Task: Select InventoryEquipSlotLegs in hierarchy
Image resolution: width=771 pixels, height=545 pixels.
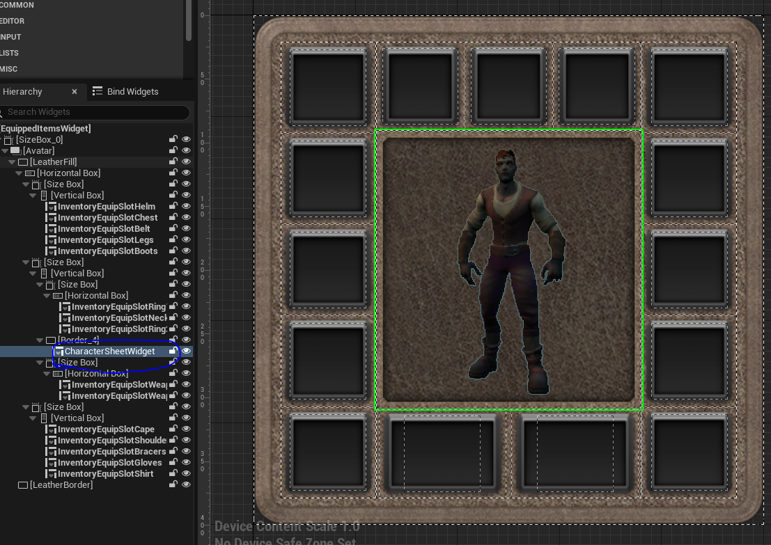Action: click(x=105, y=240)
